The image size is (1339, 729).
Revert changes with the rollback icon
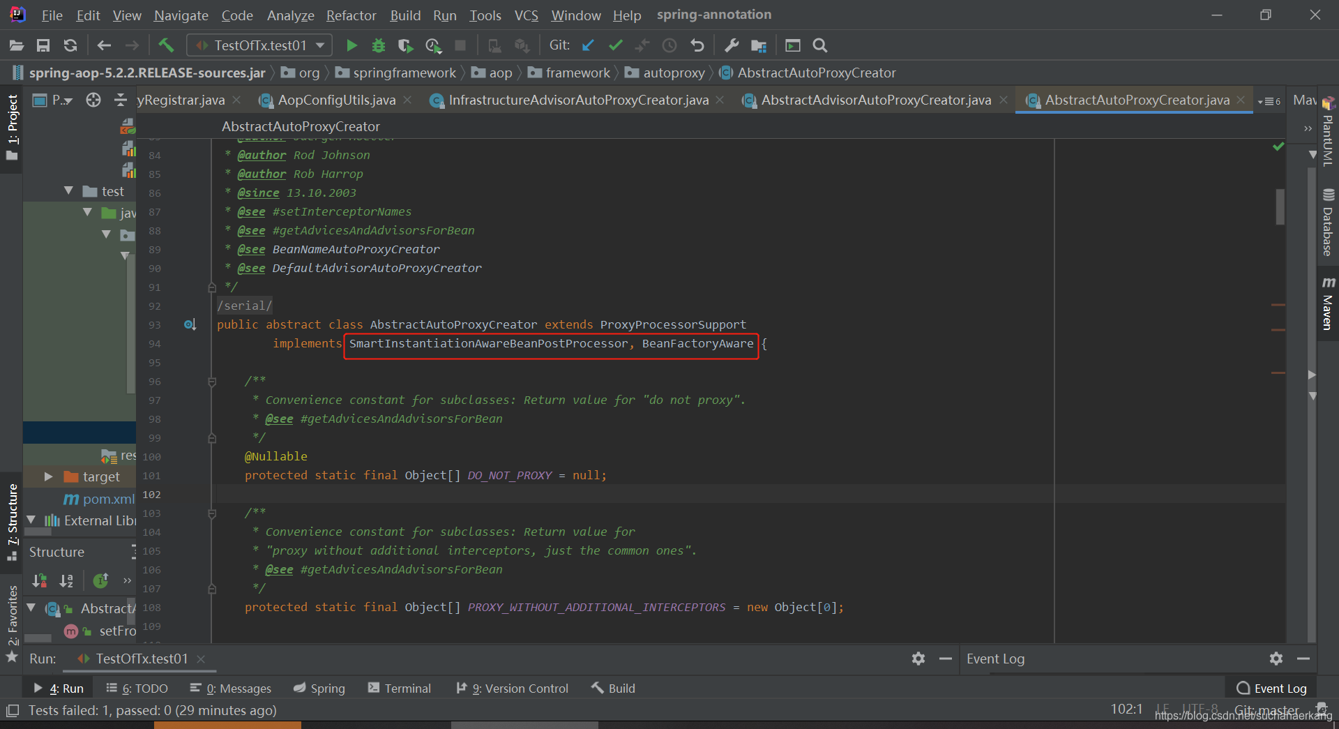(x=697, y=45)
